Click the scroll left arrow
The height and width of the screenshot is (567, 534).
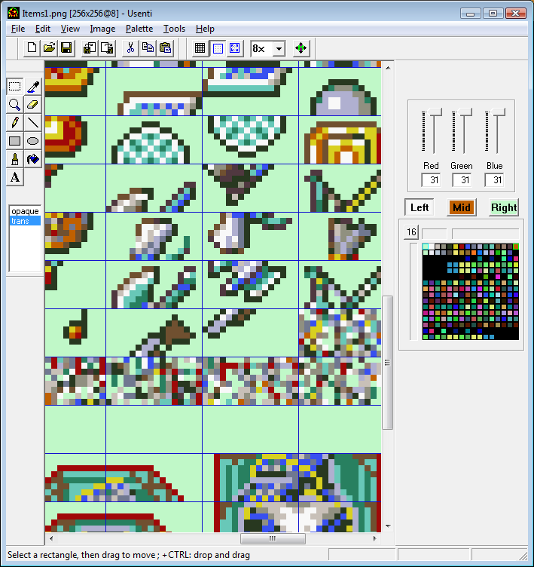pyautogui.click(x=51, y=538)
